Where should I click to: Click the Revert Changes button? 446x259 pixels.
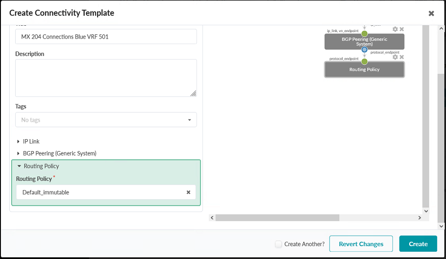[x=361, y=244]
